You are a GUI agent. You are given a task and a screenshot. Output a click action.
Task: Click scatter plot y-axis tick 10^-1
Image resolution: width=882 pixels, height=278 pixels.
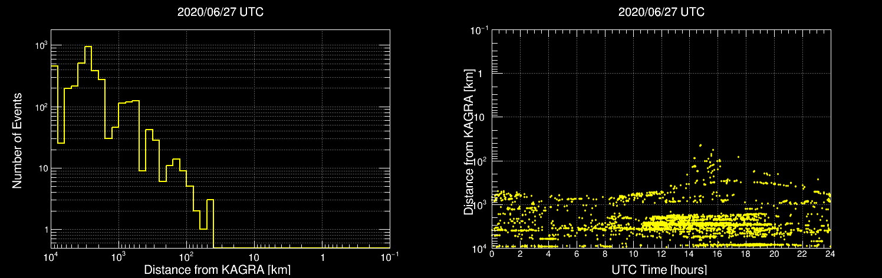[x=481, y=29]
